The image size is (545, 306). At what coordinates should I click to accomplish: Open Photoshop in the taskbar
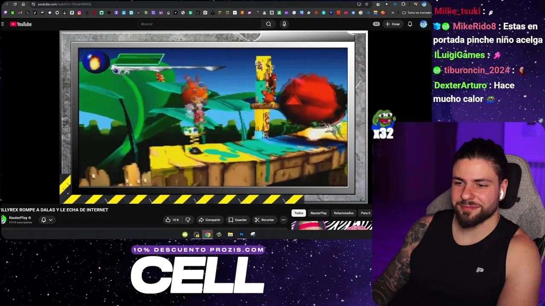(241, 235)
